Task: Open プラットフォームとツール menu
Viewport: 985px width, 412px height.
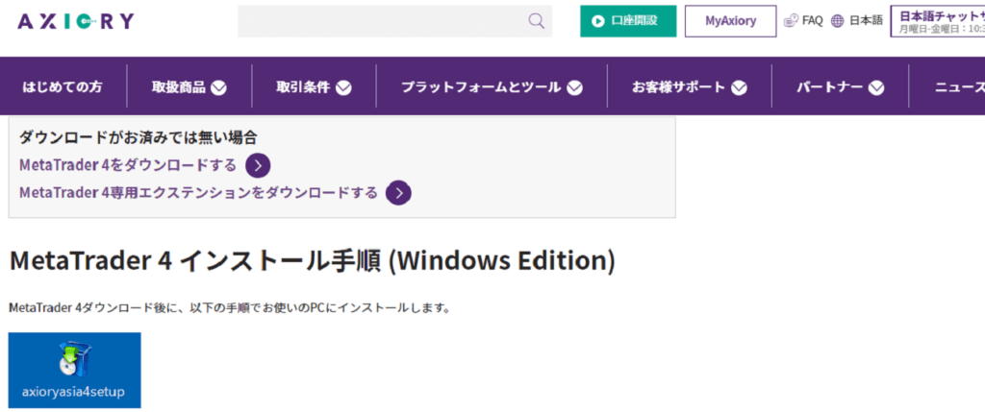Action: [x=481, y=87]
